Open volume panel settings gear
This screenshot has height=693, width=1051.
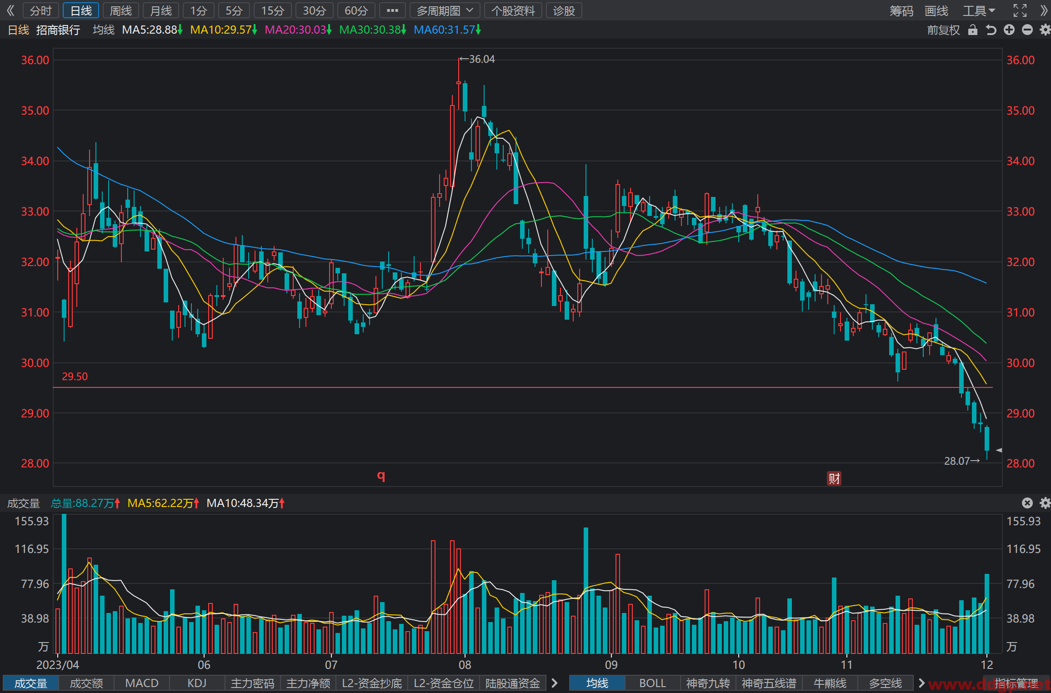1045,503
